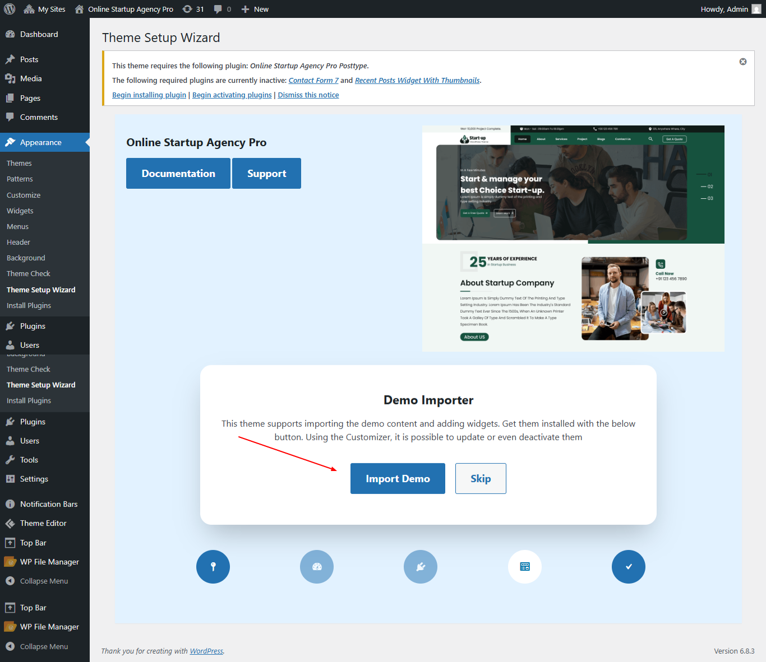Screen dimensions: 766x662
Task: Click the WordPress logo in admin bar
Action: 10,9
